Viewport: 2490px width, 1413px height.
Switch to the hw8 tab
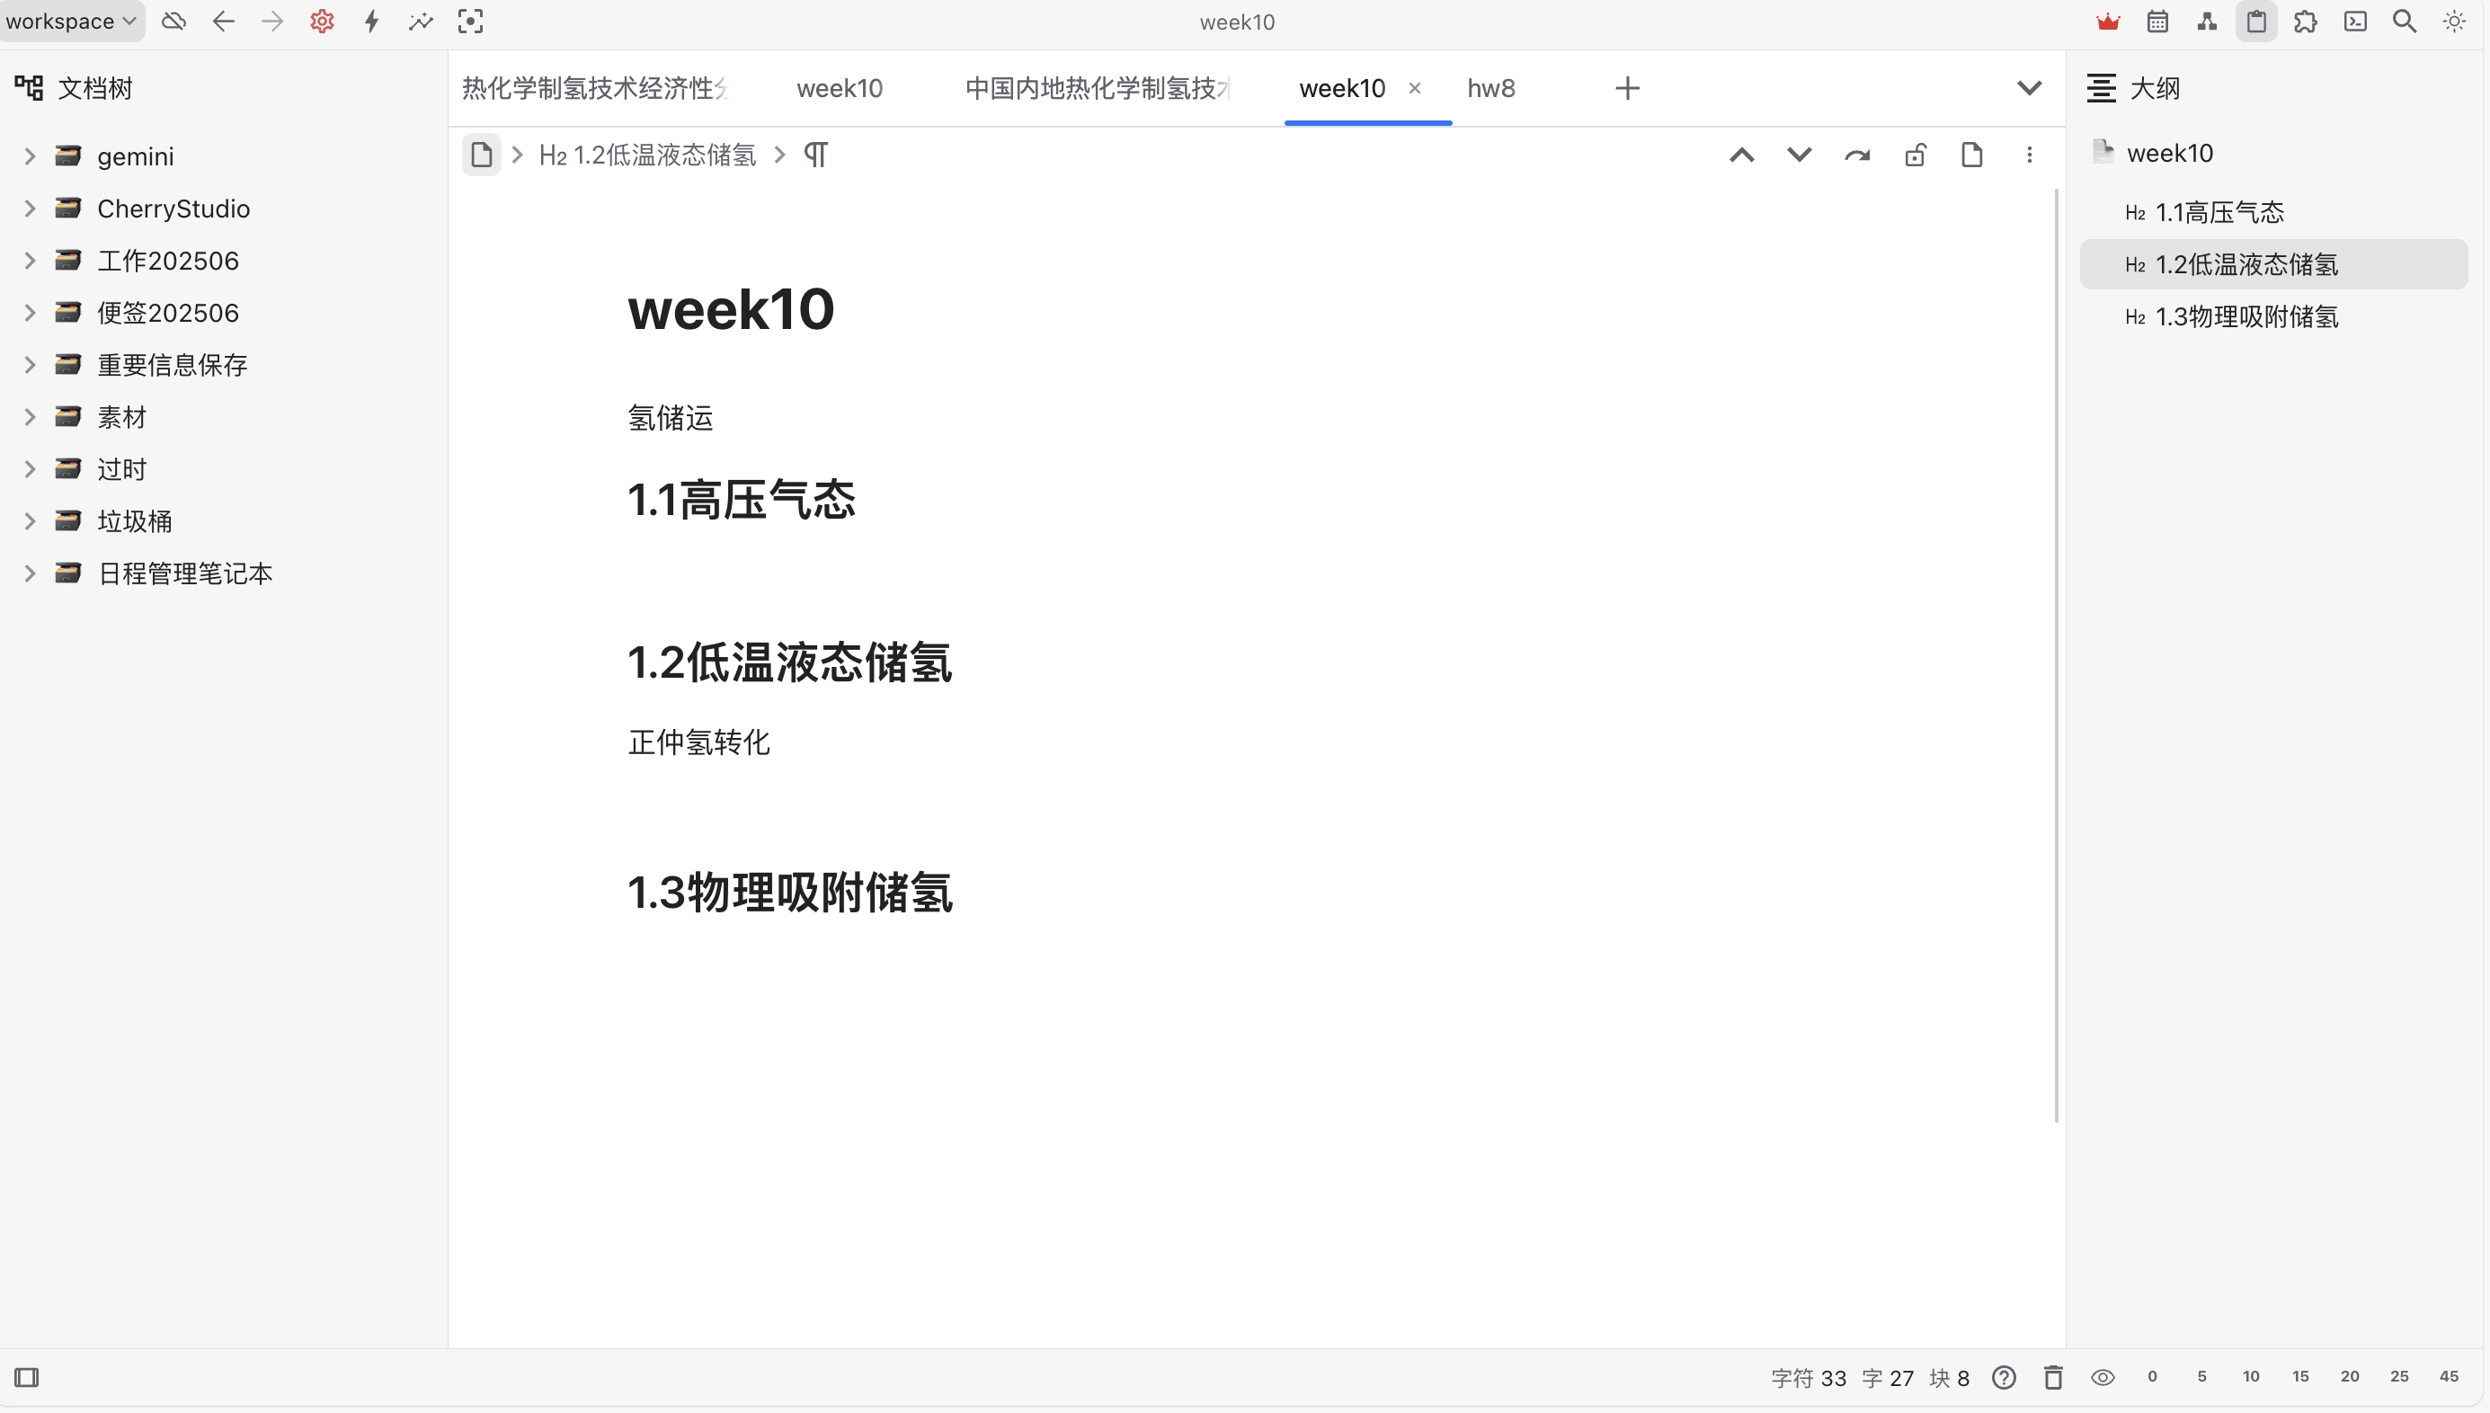pos(1490,88)
